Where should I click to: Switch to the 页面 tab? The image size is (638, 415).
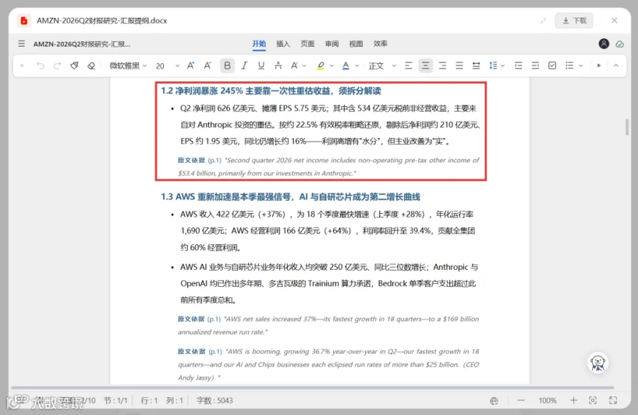point(308,44)
